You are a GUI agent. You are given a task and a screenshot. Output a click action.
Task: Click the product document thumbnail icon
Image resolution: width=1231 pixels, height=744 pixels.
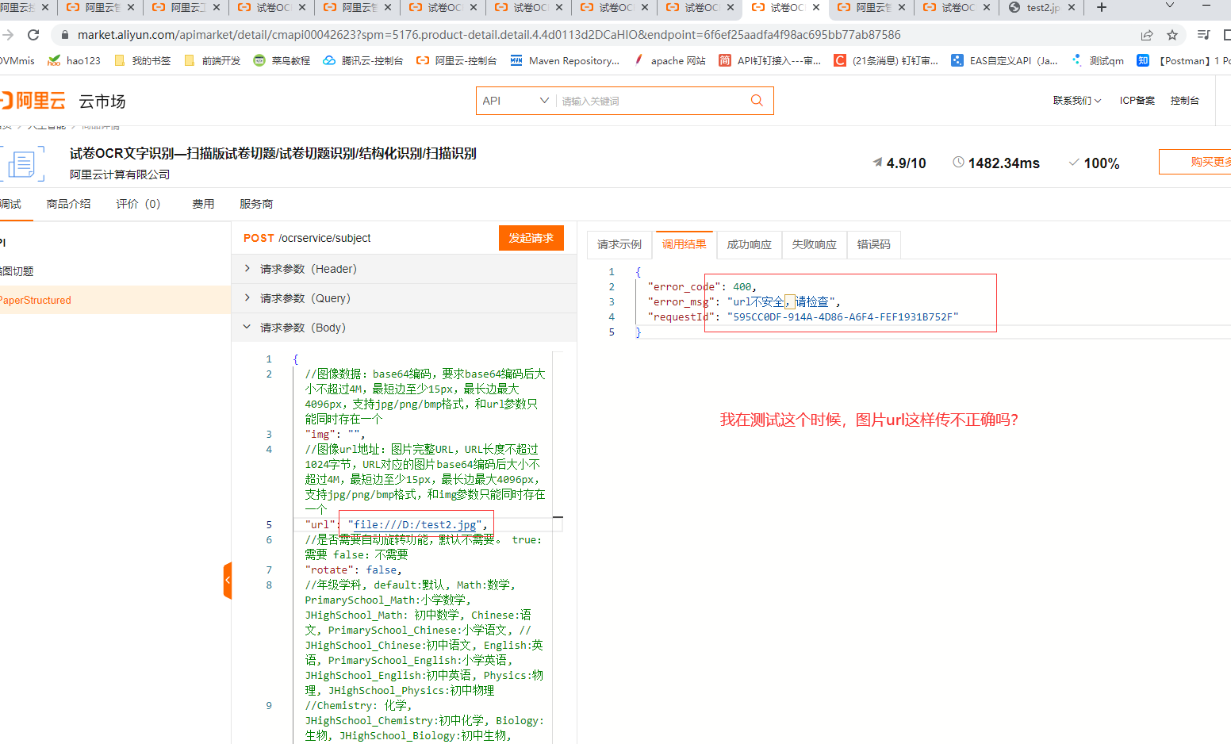21,164
